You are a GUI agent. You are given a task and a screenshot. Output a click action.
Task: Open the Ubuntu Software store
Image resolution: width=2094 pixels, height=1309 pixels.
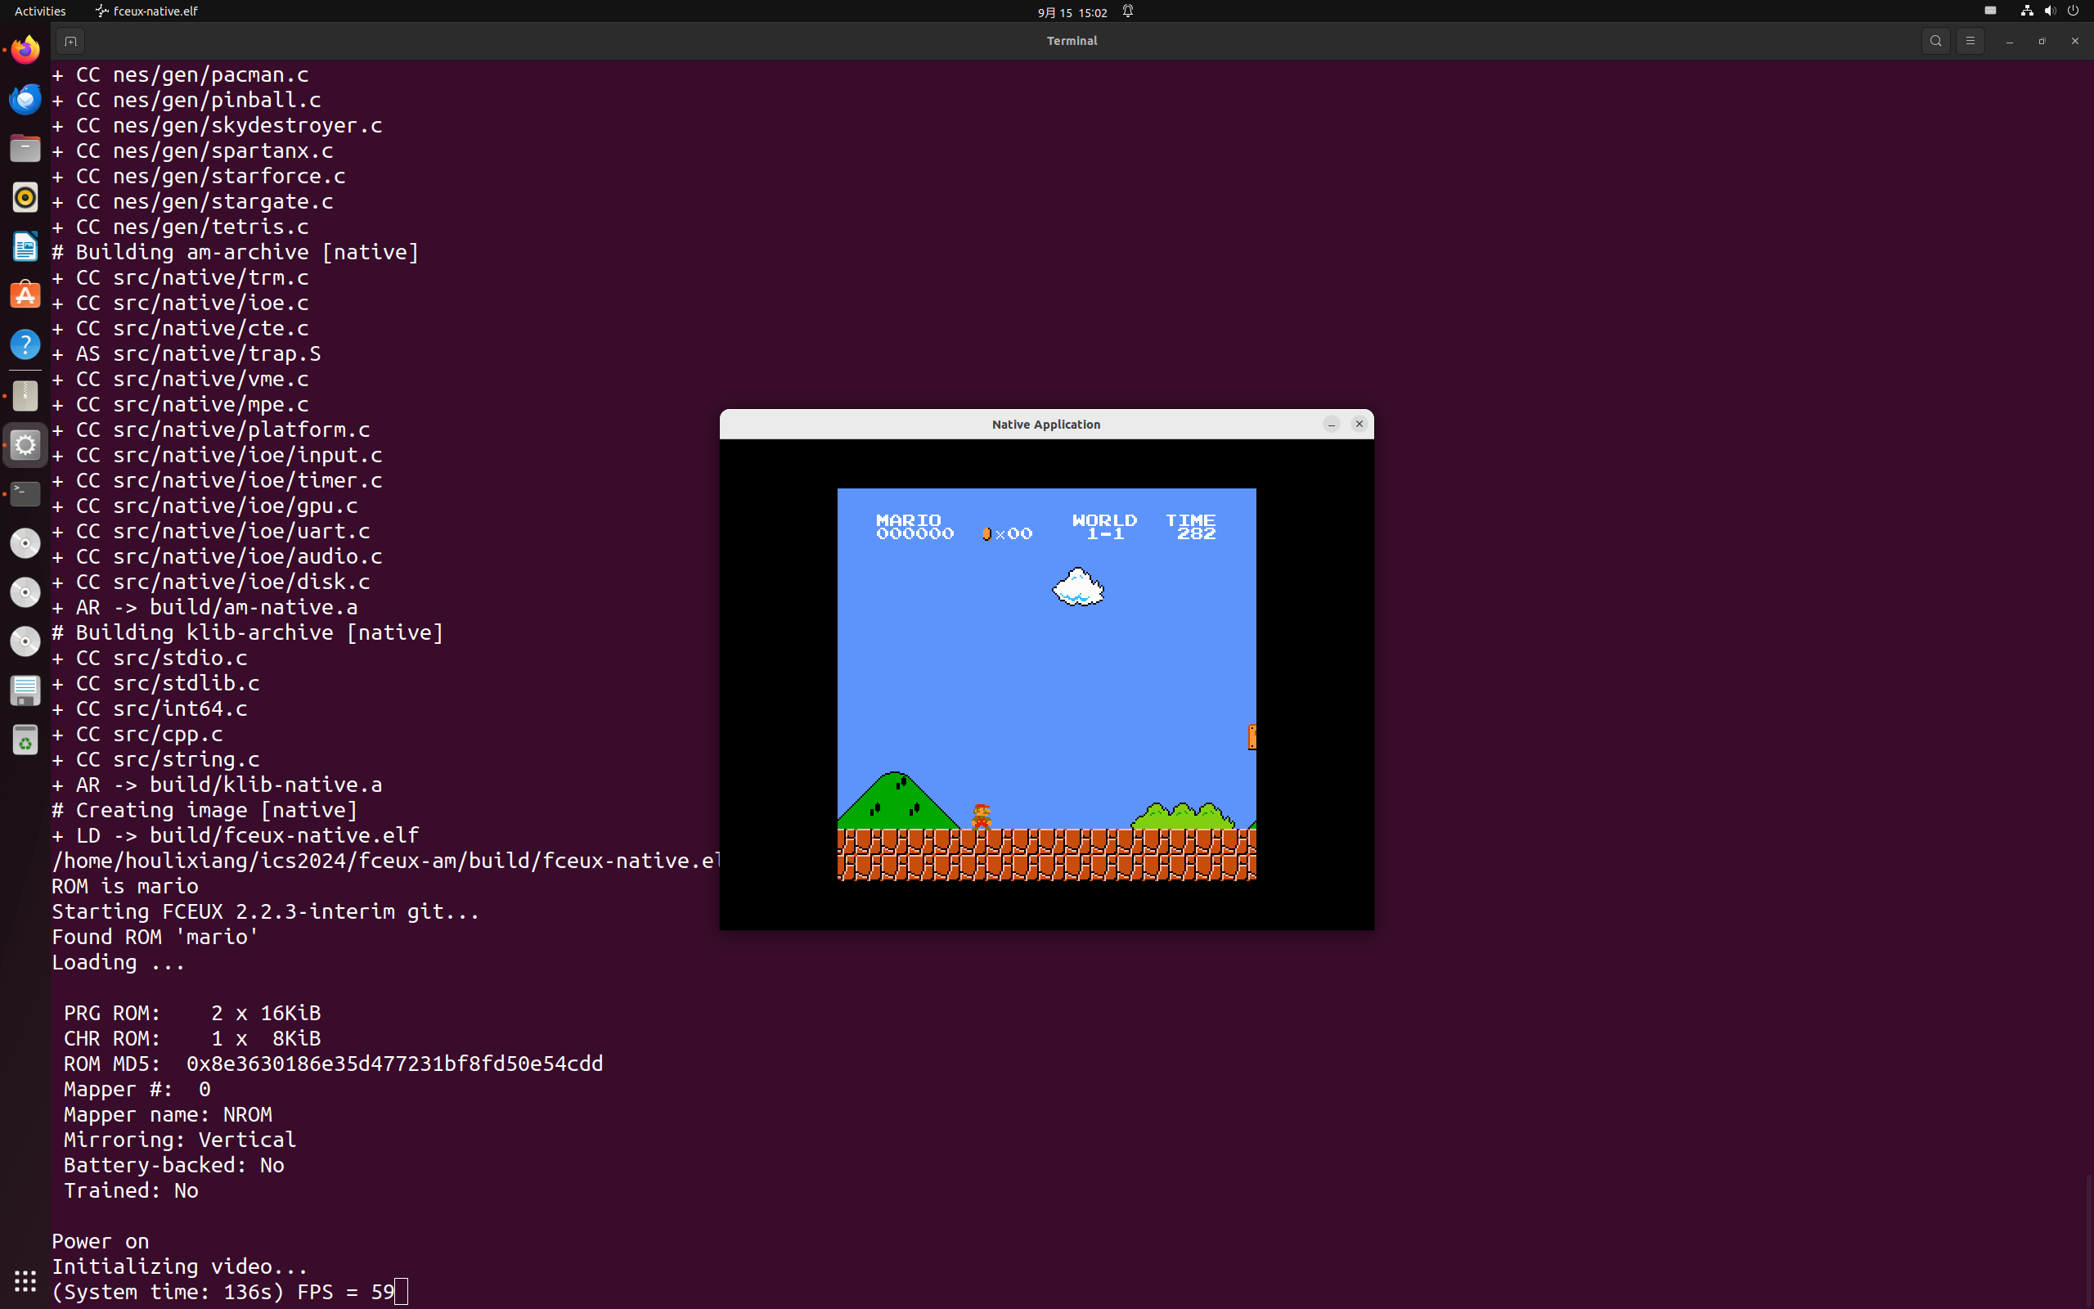[x=25, y=295]
